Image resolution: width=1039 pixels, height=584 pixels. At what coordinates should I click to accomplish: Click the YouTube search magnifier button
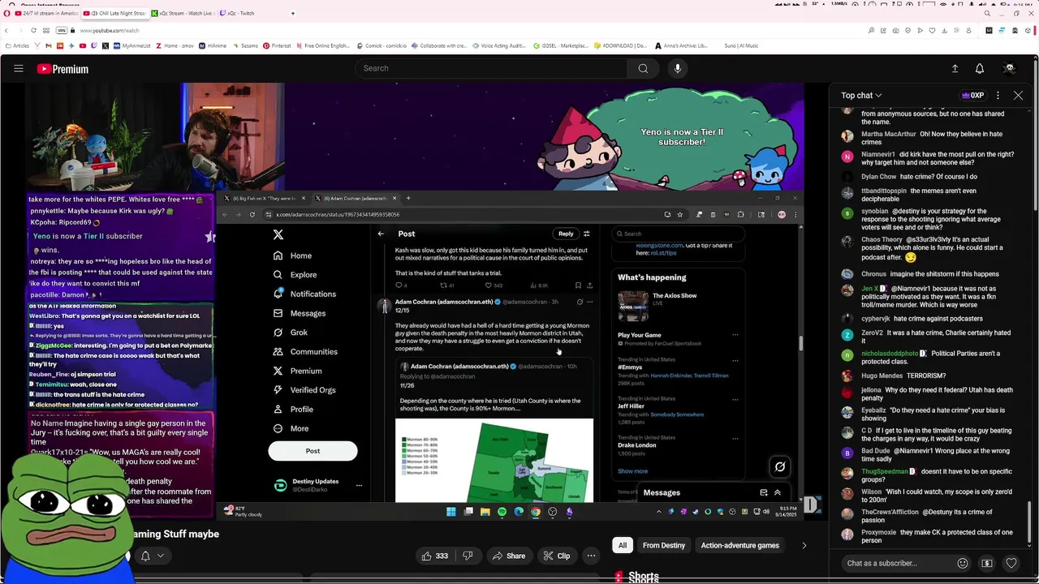click(x=643, y=68)
